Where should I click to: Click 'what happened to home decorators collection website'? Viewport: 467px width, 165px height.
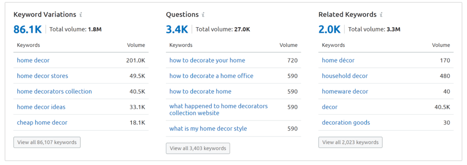pyautogui.click(x=218, y=110)
